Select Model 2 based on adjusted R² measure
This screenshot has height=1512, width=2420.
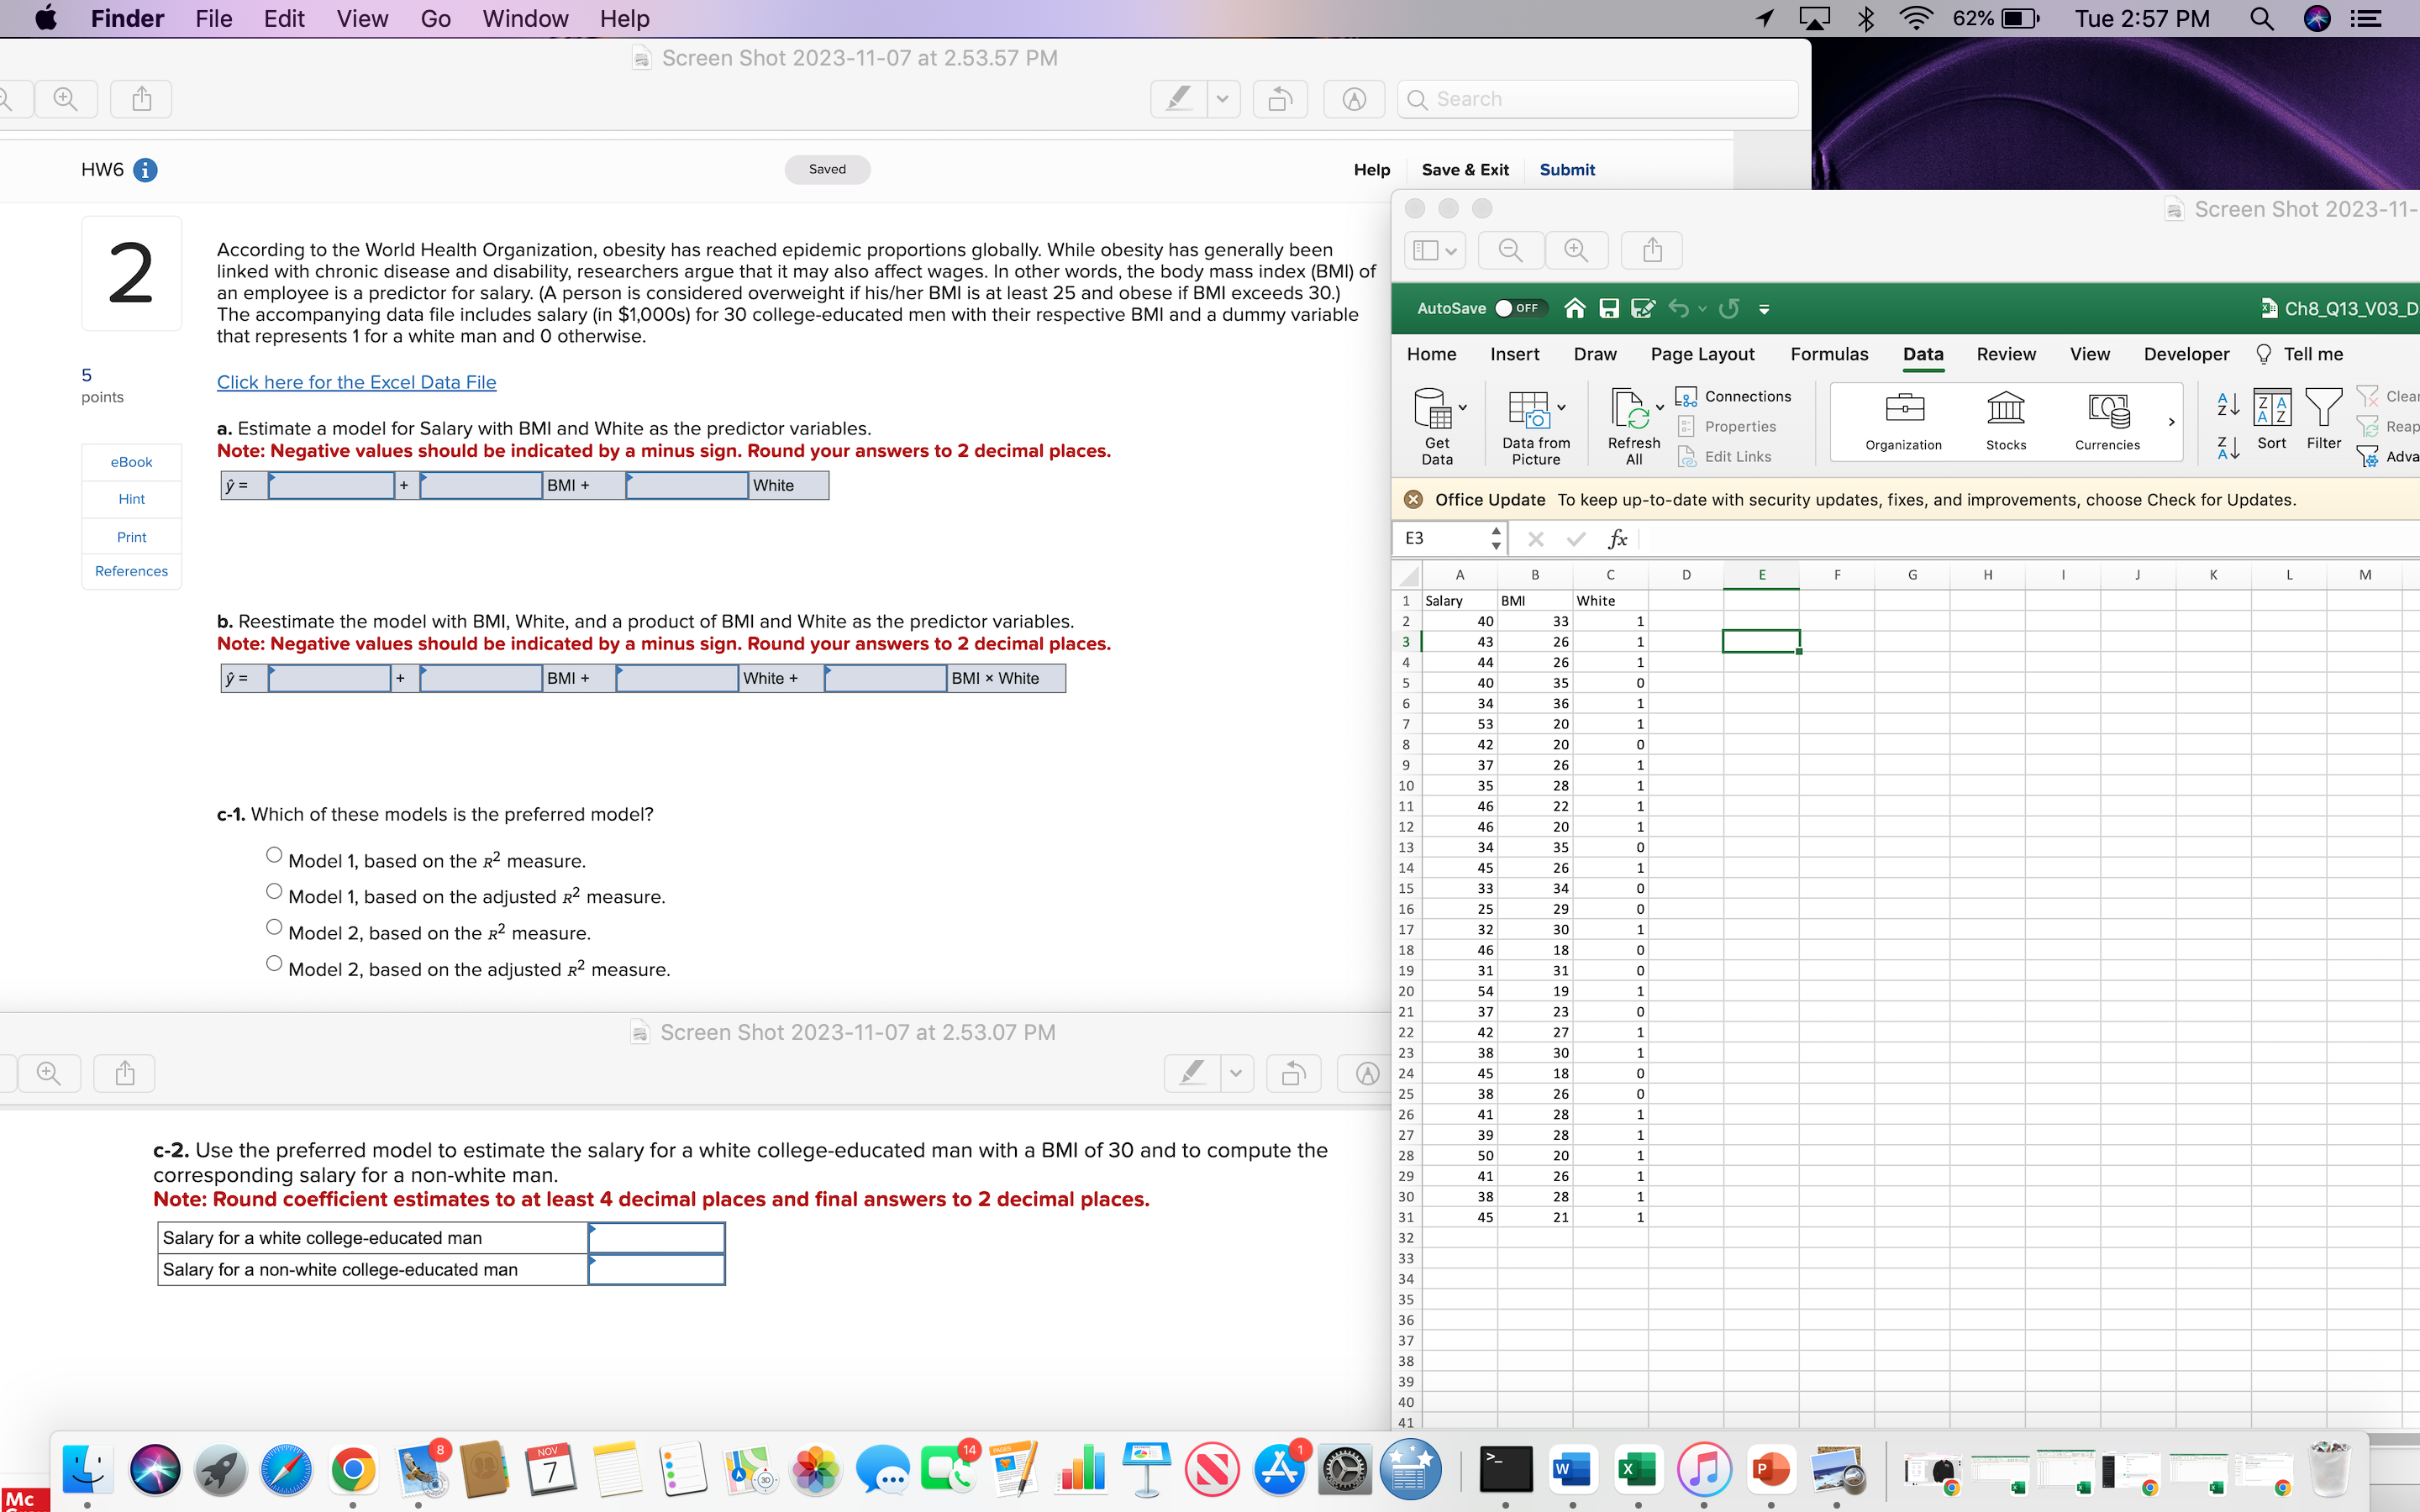[x=274, y=963]
